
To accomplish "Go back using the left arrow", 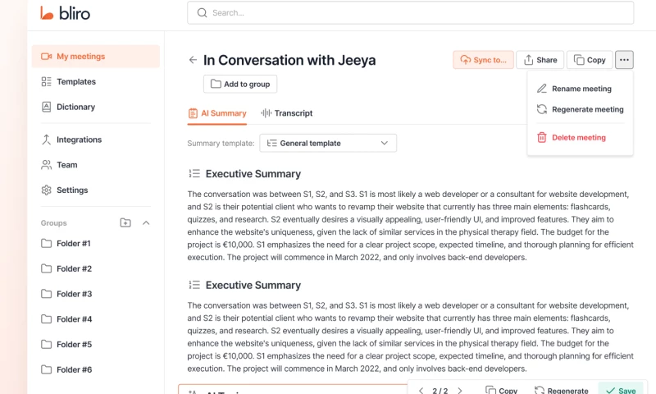I will point(193,60).
